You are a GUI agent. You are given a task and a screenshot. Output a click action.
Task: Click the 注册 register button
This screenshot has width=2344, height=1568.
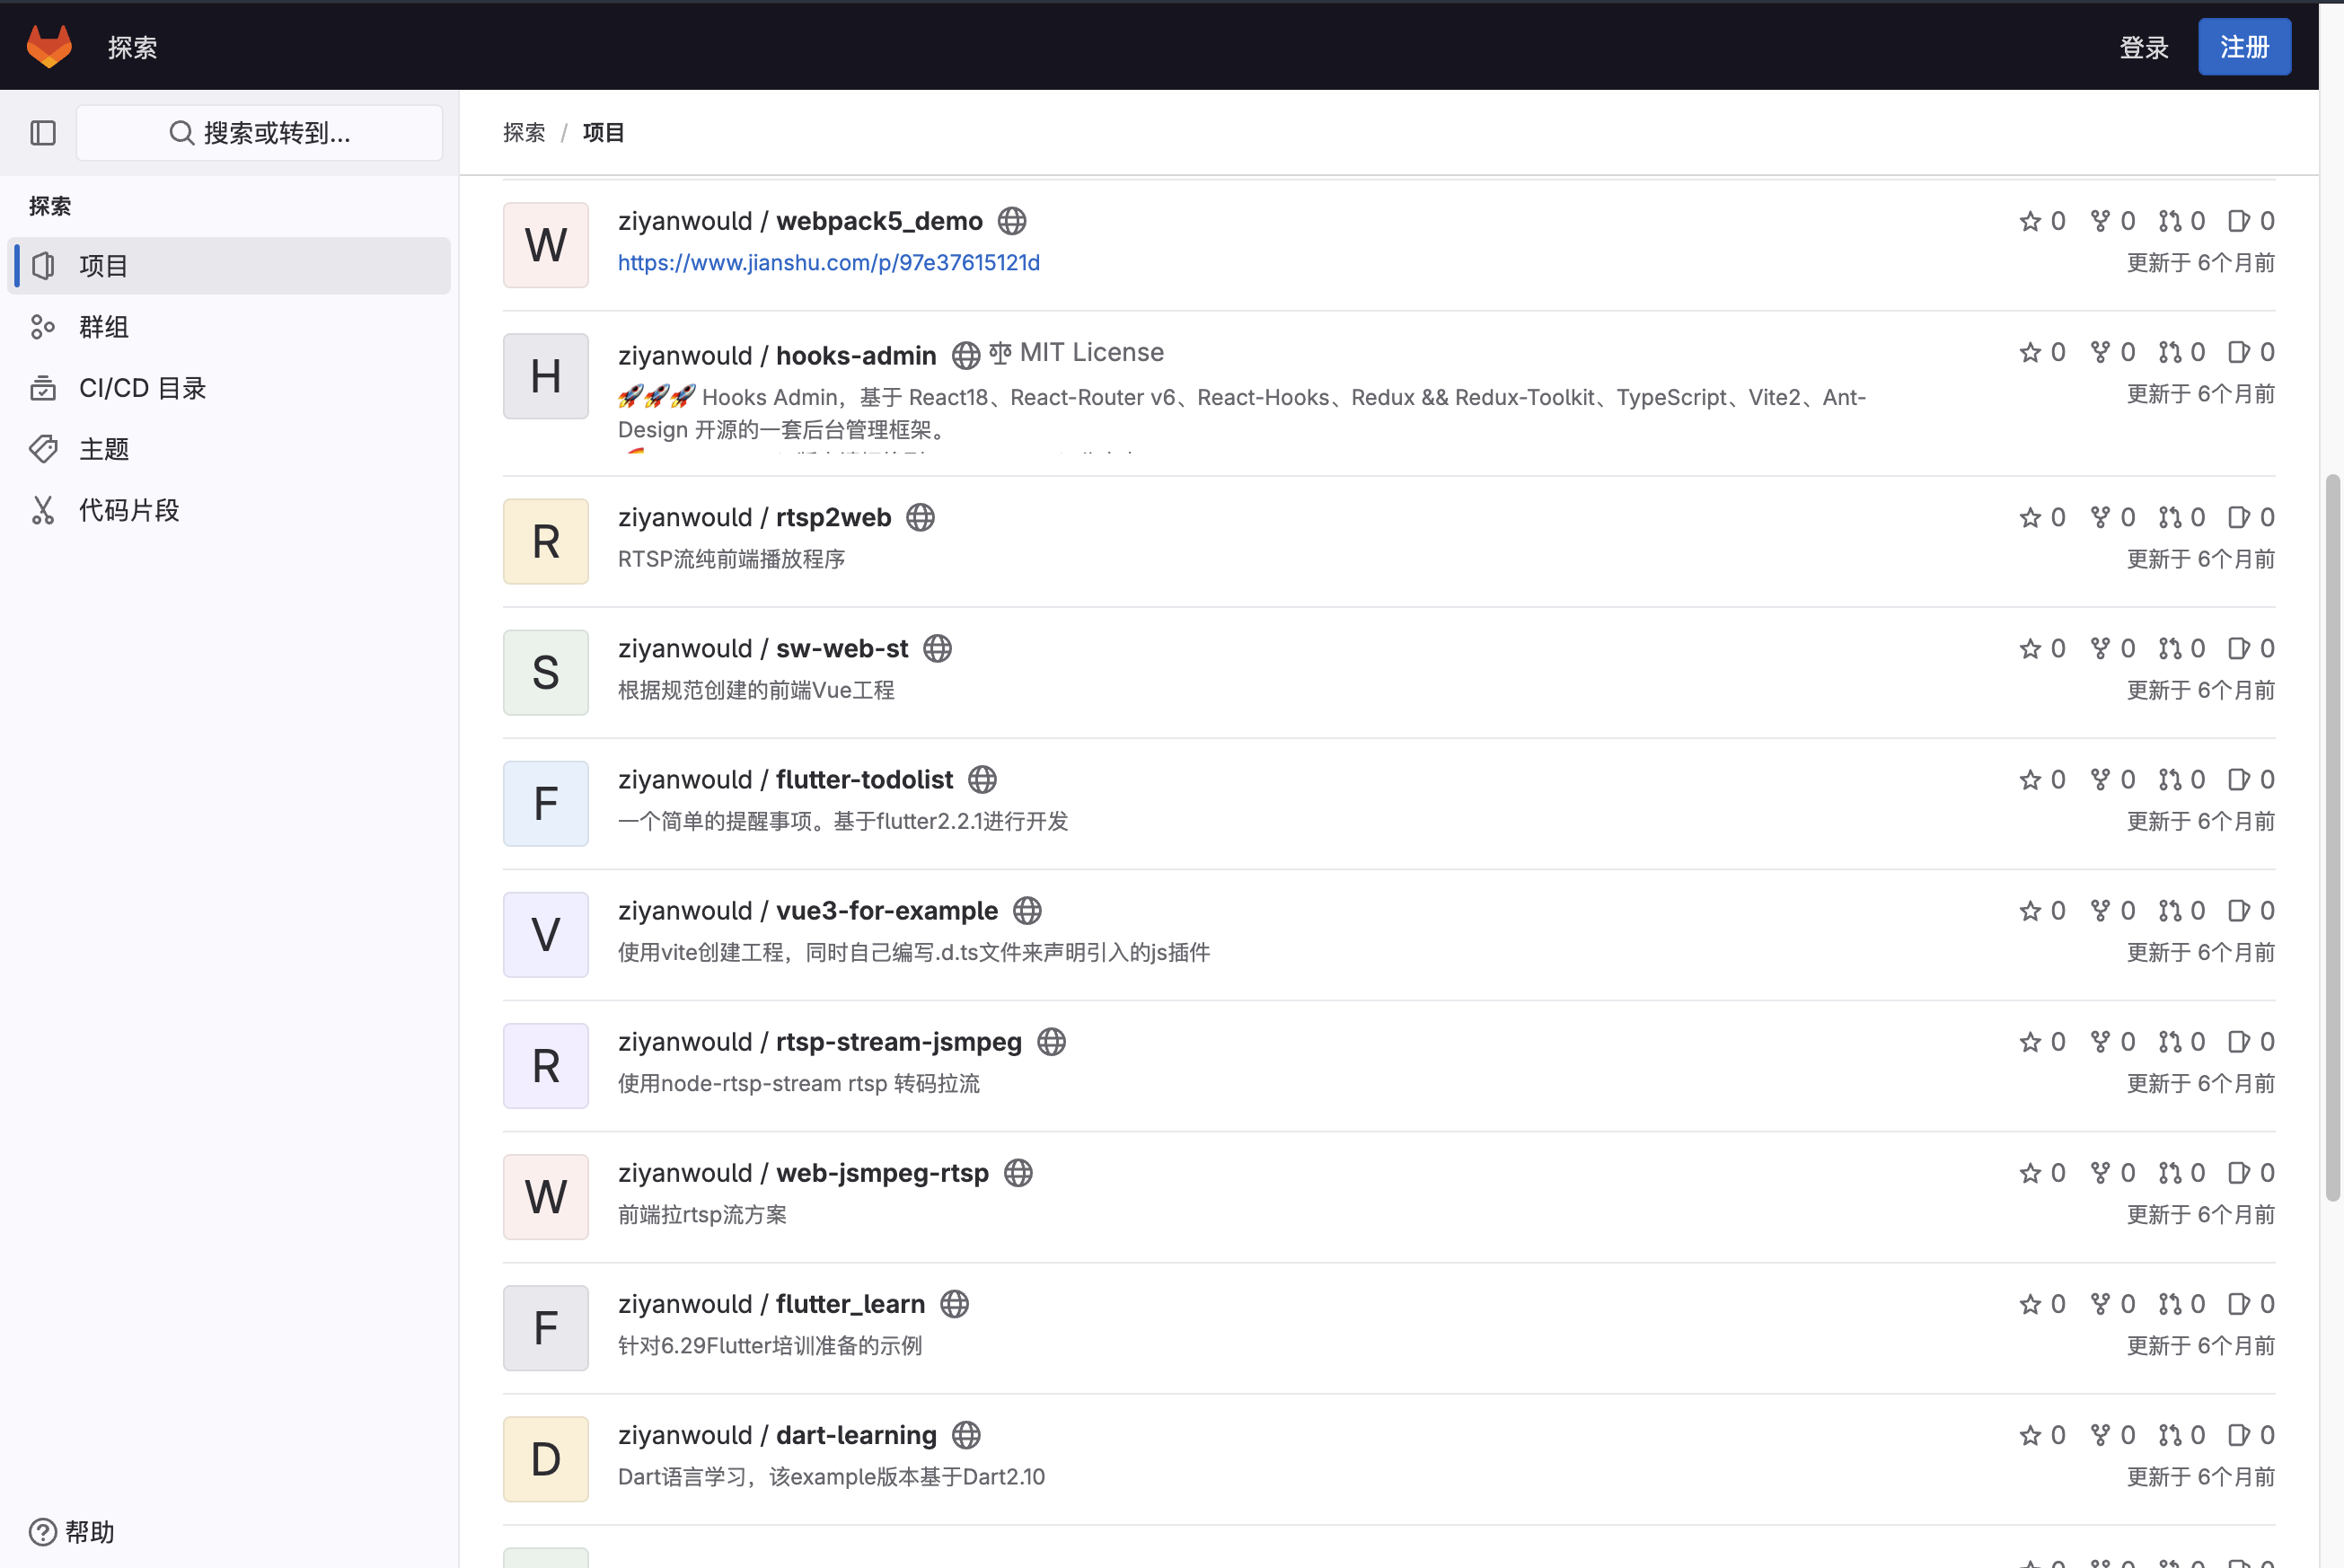(x=2244, y=47)
